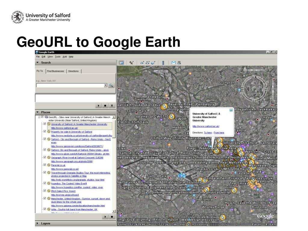The image size is (308, 231).
Task: Click stop button in Search results panel
Action: [x=105, y=106]
